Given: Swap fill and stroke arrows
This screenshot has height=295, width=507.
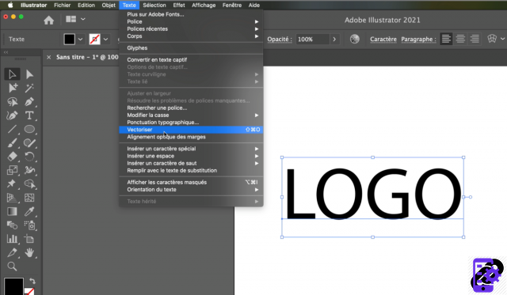Looking at the screenshot, I should pos(32,281).
